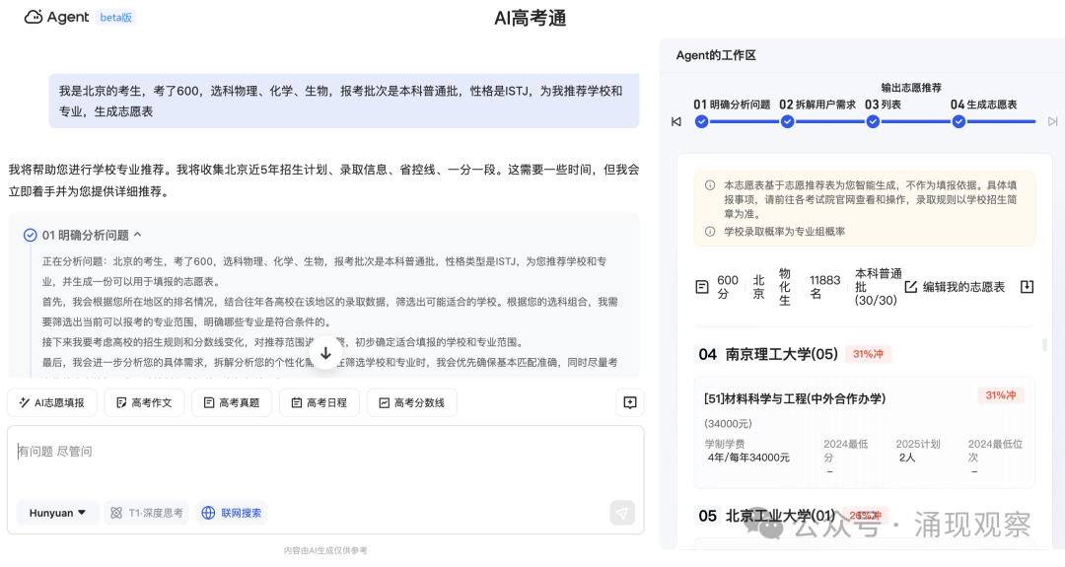Open the Hunyuan model dropdown
The image size is (1065, 567).
(x=58, y=513)
